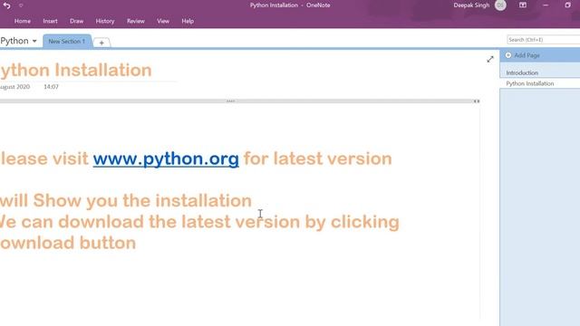Click the August 2020 page date

click(14, 87)
